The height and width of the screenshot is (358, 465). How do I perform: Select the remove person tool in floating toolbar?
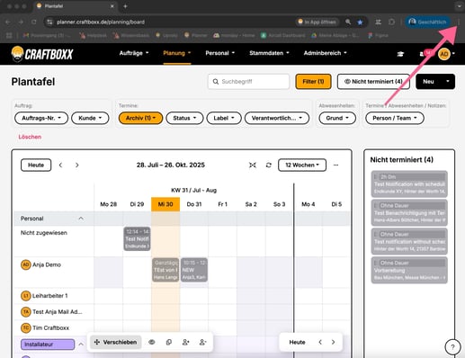pyautogui.click(x=203, y=342)
